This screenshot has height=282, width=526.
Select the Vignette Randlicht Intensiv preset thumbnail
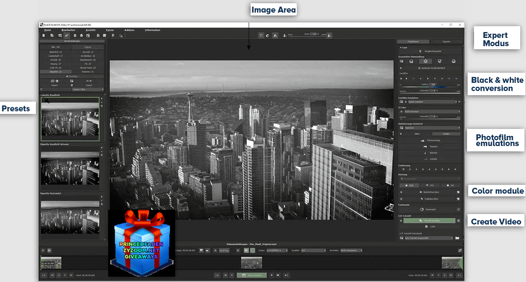tap(70, 168)
